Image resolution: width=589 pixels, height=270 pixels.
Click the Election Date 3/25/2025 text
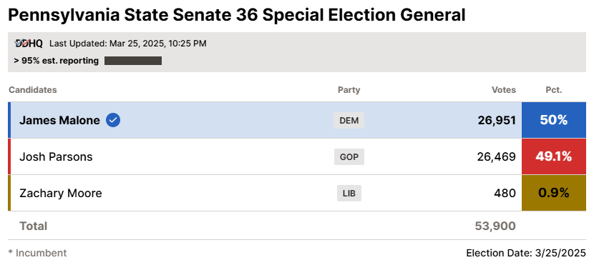(526, 253)
